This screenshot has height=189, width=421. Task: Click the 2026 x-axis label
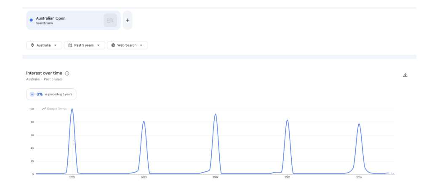click(x=359, y=177)
